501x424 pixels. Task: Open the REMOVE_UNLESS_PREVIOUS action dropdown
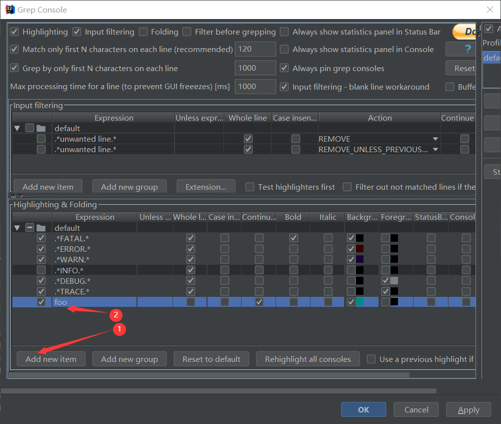(435, 149)
